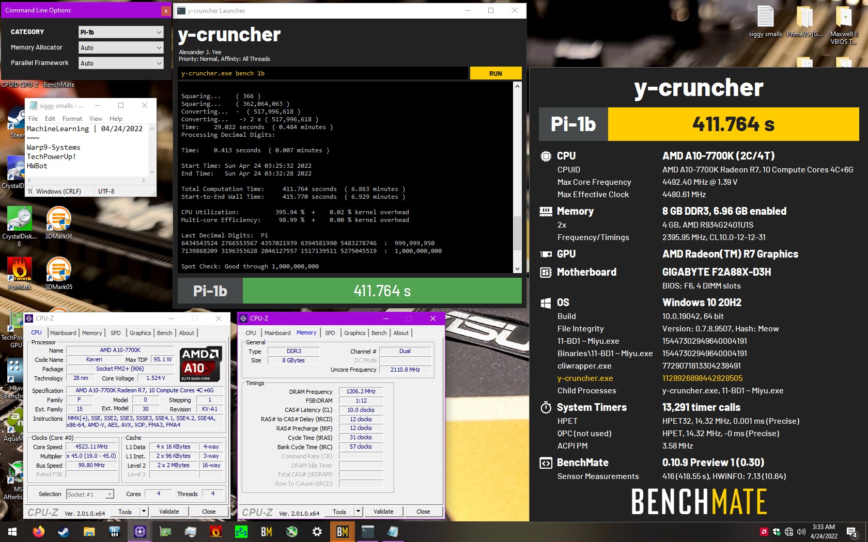Switch to SPD tab in left CPU-Z
This screenshot has height=542, width=868.
pos(116,333)
